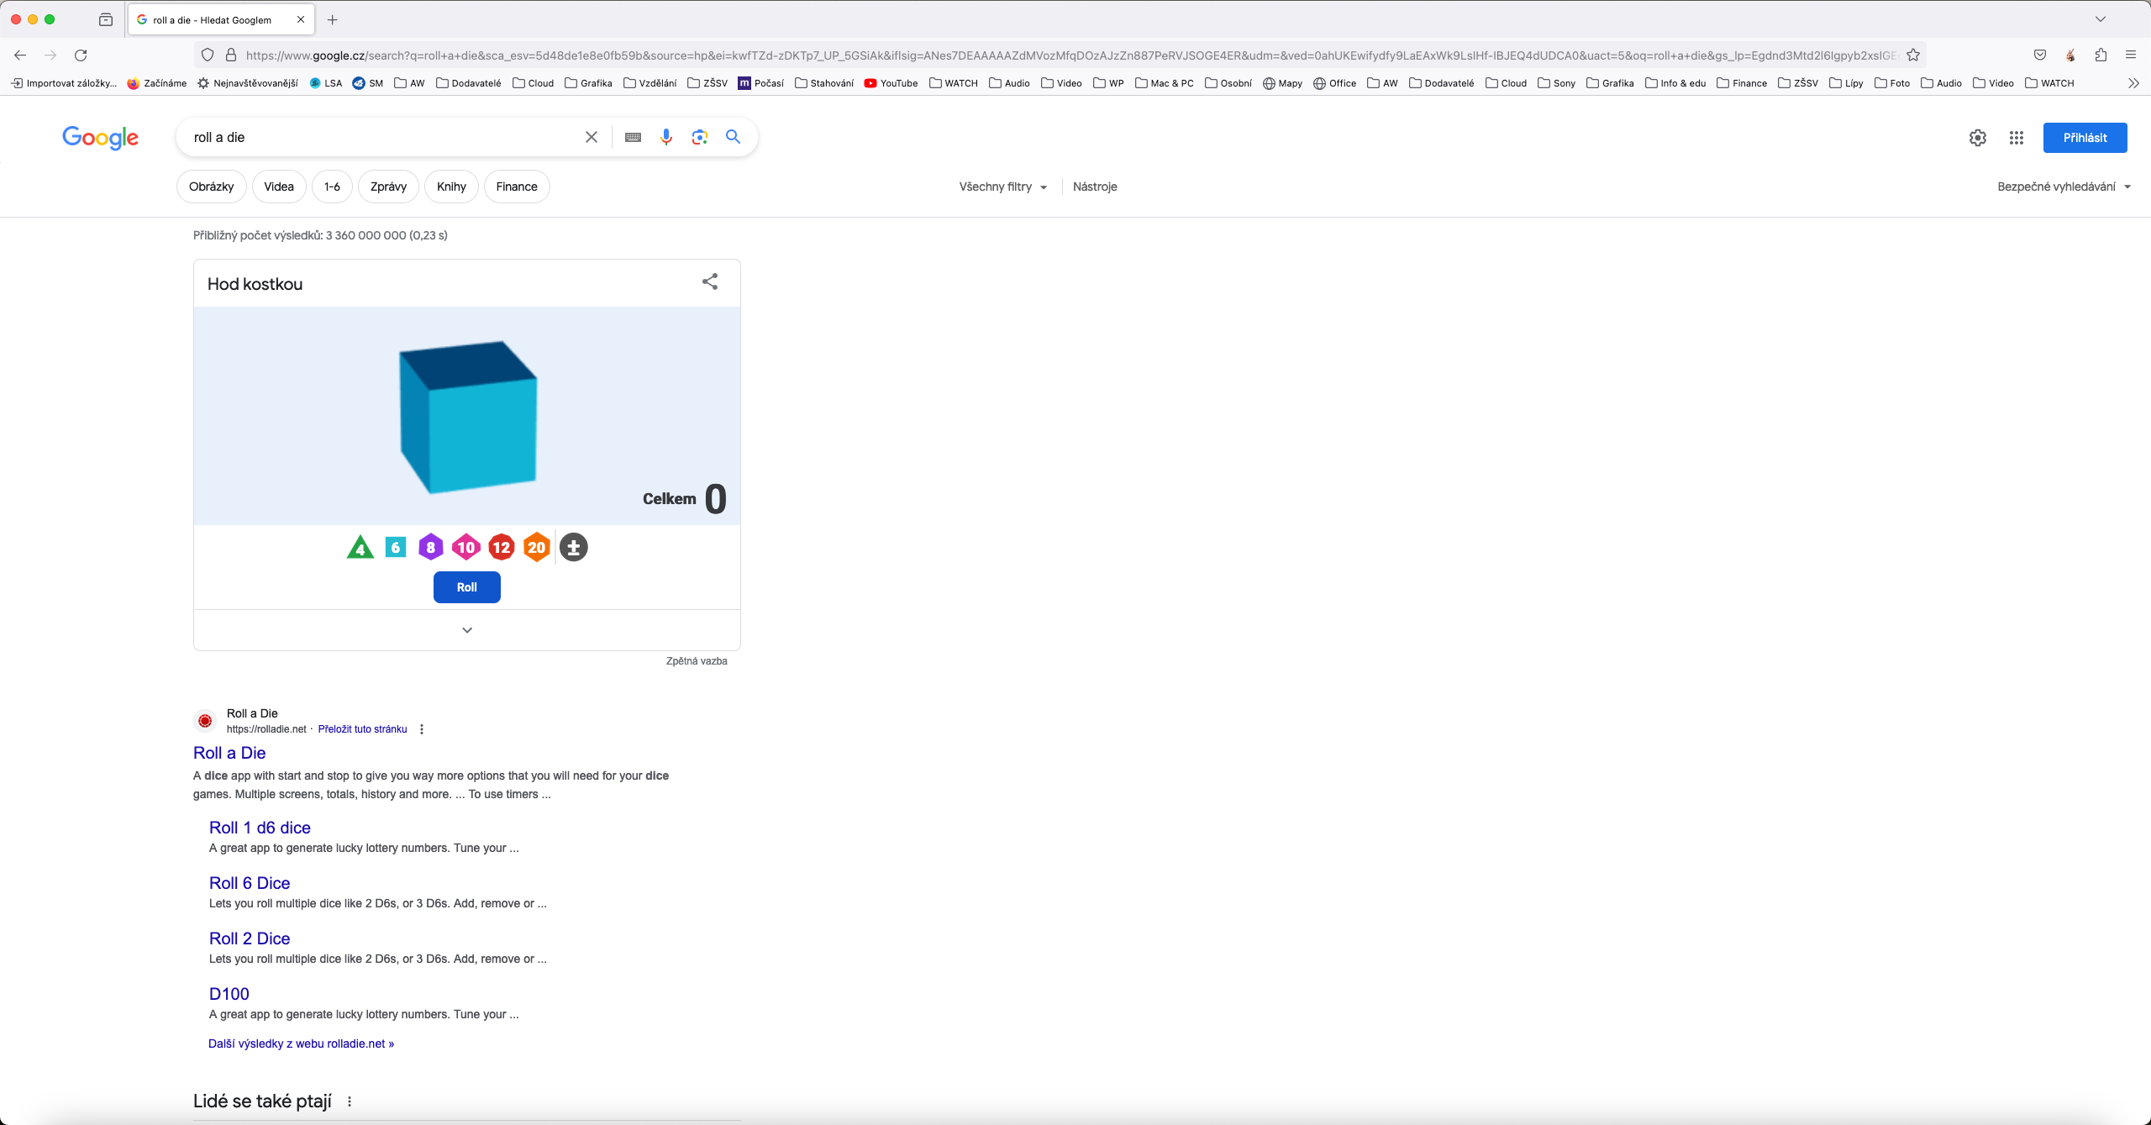Bookmark this page with star icon
This screenshot has height=1125, width=2151.
point(1913,55)
